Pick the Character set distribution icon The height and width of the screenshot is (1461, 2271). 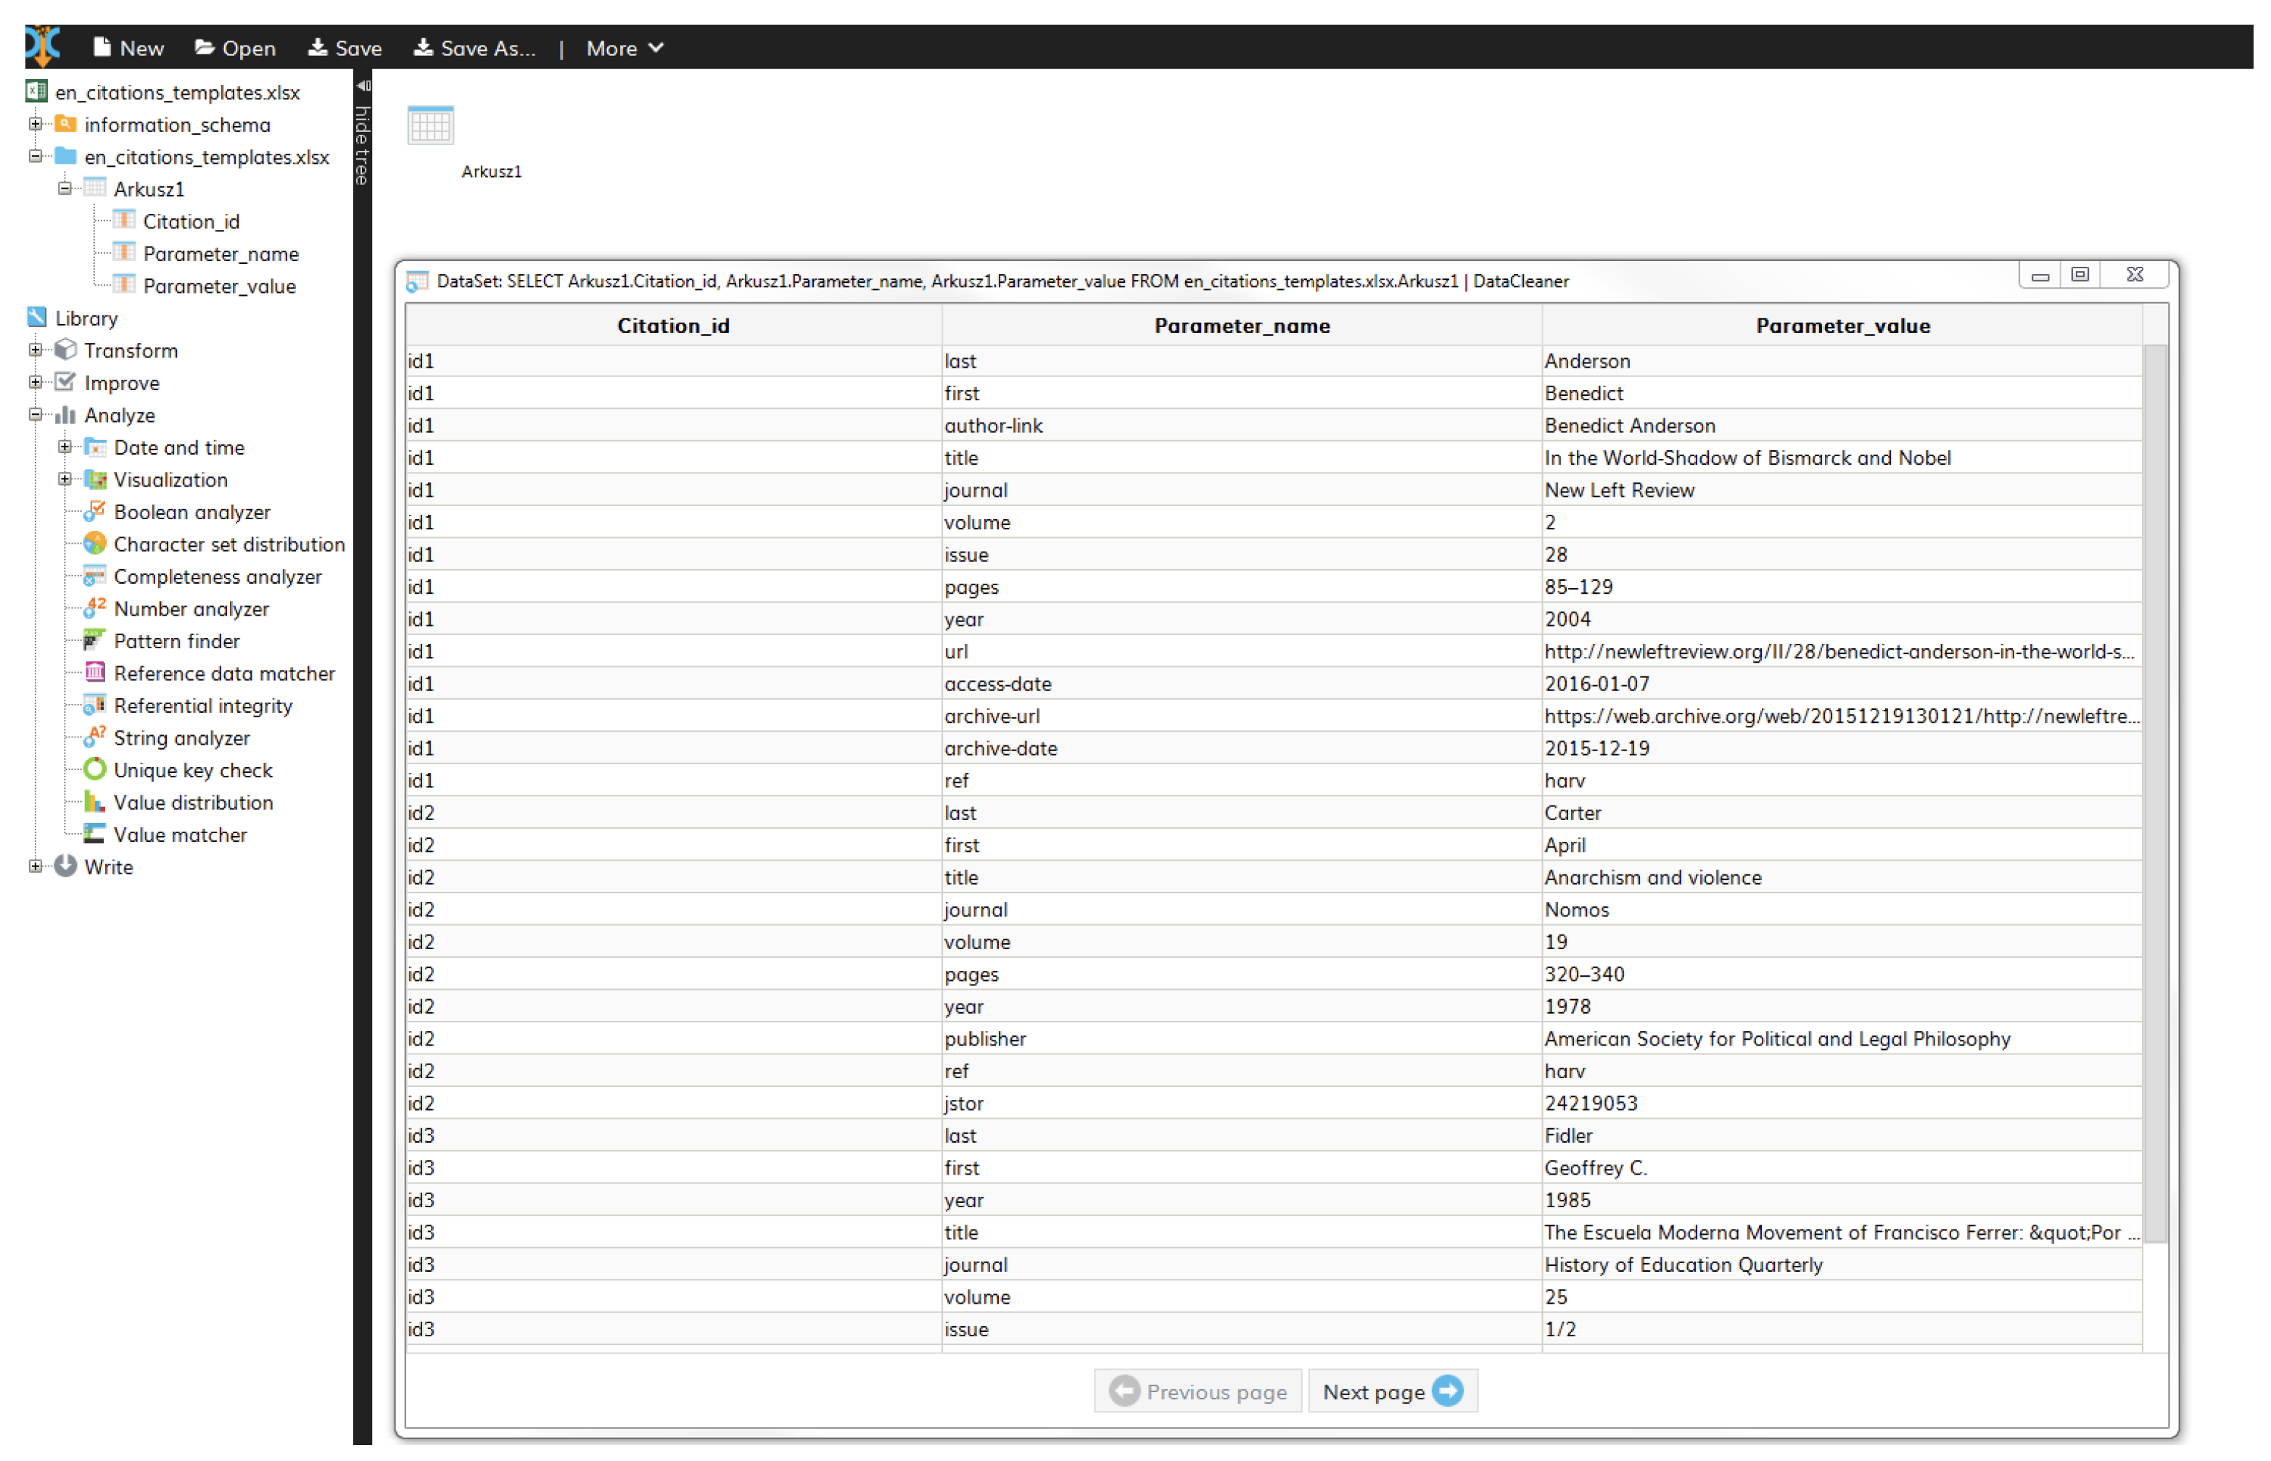click(x=94, y=545)
